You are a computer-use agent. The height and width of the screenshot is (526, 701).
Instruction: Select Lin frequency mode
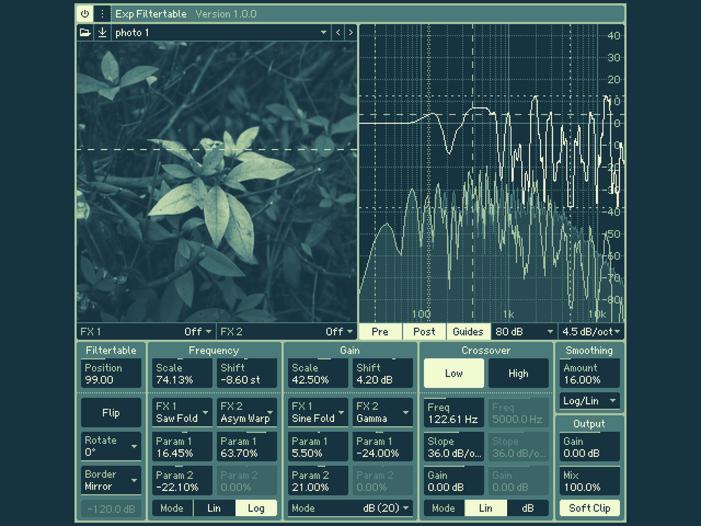pyautogui.click(x=214, y=508)
